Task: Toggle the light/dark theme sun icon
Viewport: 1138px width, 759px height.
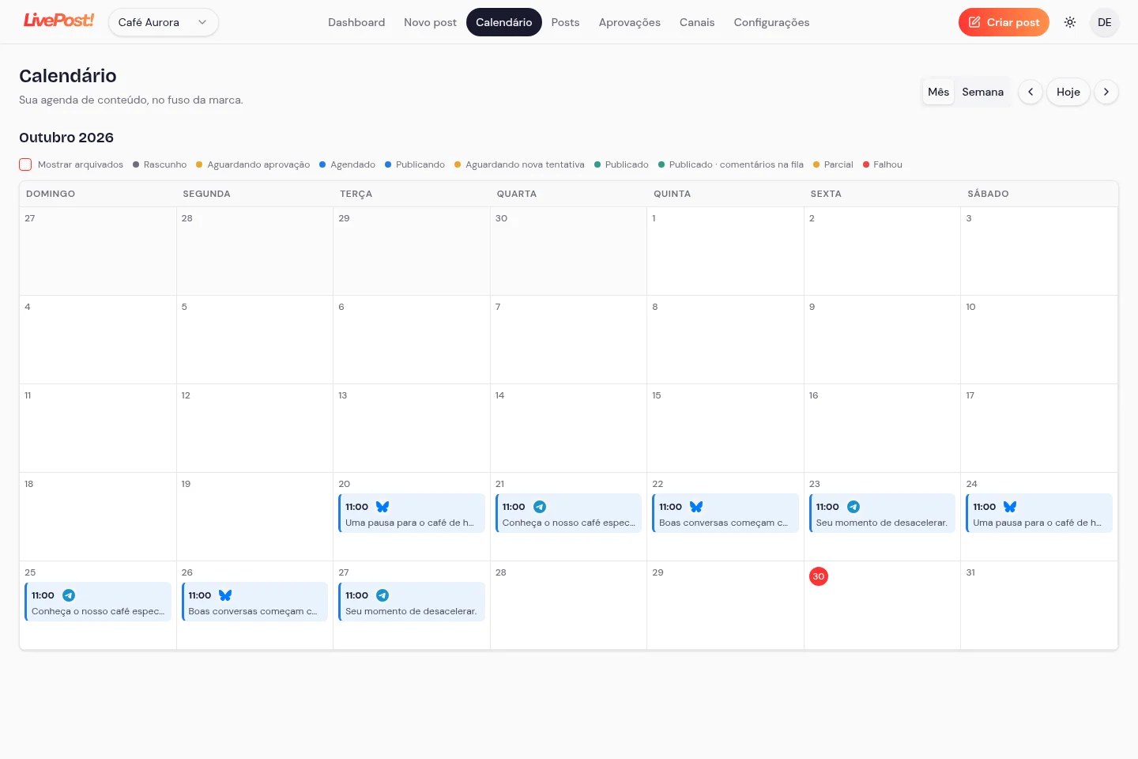Action: [1070, 22]
